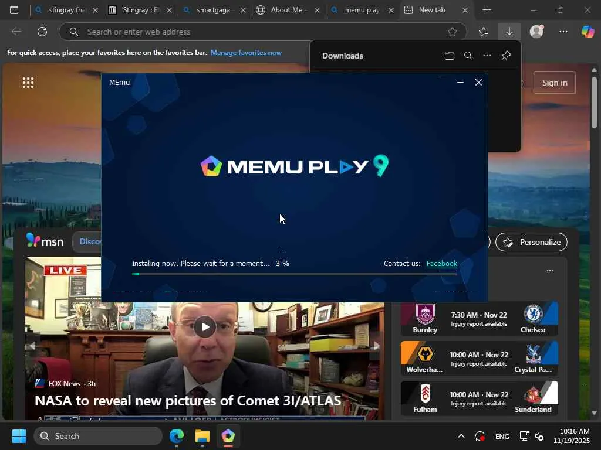
Task: Close the 'About Me' tab
Action: coord(317,11)
